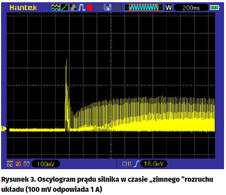The image size is (226, 195).
Task: Click the floppy disk save icon
Action: [x=108, y=7]
